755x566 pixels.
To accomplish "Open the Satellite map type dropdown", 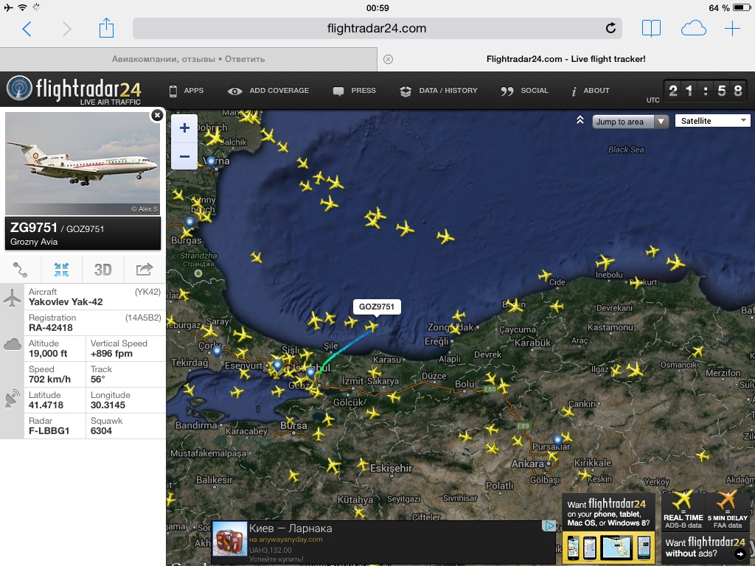I will point(713,121).
